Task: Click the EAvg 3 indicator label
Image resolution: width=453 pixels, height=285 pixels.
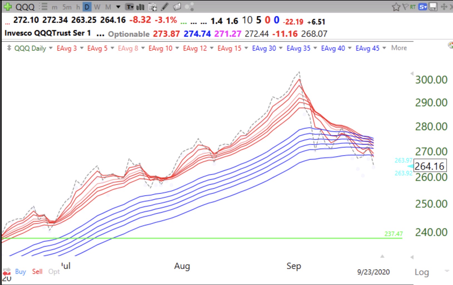Action: click(x=67, y=48)
